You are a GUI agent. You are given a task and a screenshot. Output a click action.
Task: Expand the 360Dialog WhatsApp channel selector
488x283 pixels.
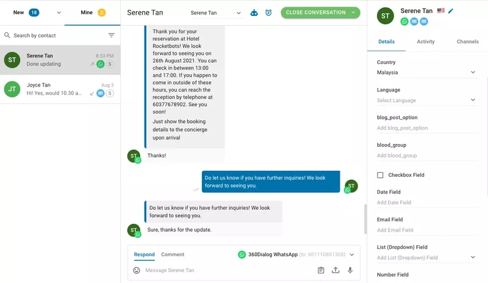click(x=351, y=254)
